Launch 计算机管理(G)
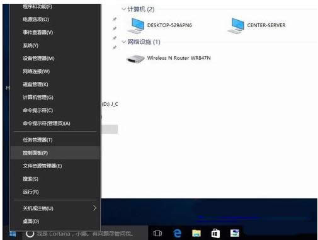The height and width of the screenshot is (240, 318). pos(55,98)
